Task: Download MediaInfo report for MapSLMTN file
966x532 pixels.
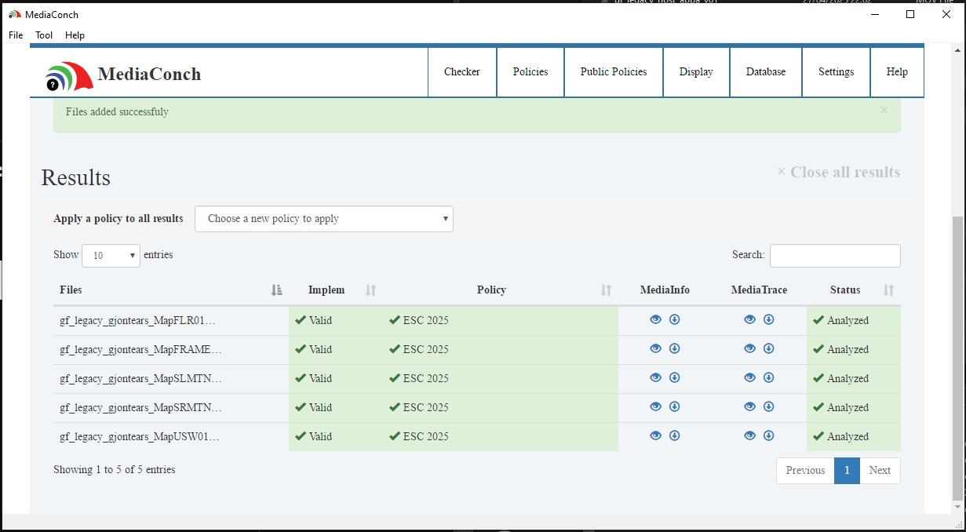Action: click(x=674, y=377)
